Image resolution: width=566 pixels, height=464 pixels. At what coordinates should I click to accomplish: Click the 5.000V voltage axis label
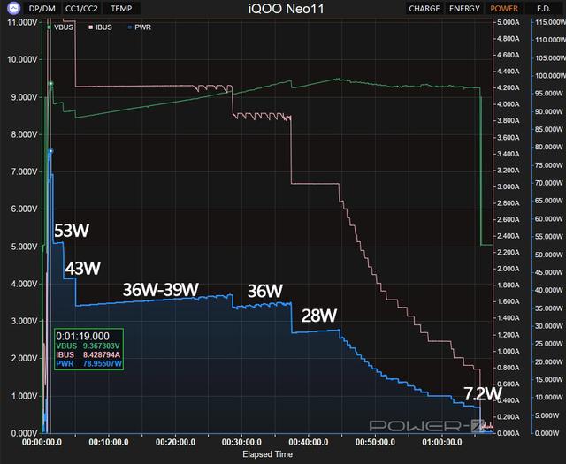[24, 247]
